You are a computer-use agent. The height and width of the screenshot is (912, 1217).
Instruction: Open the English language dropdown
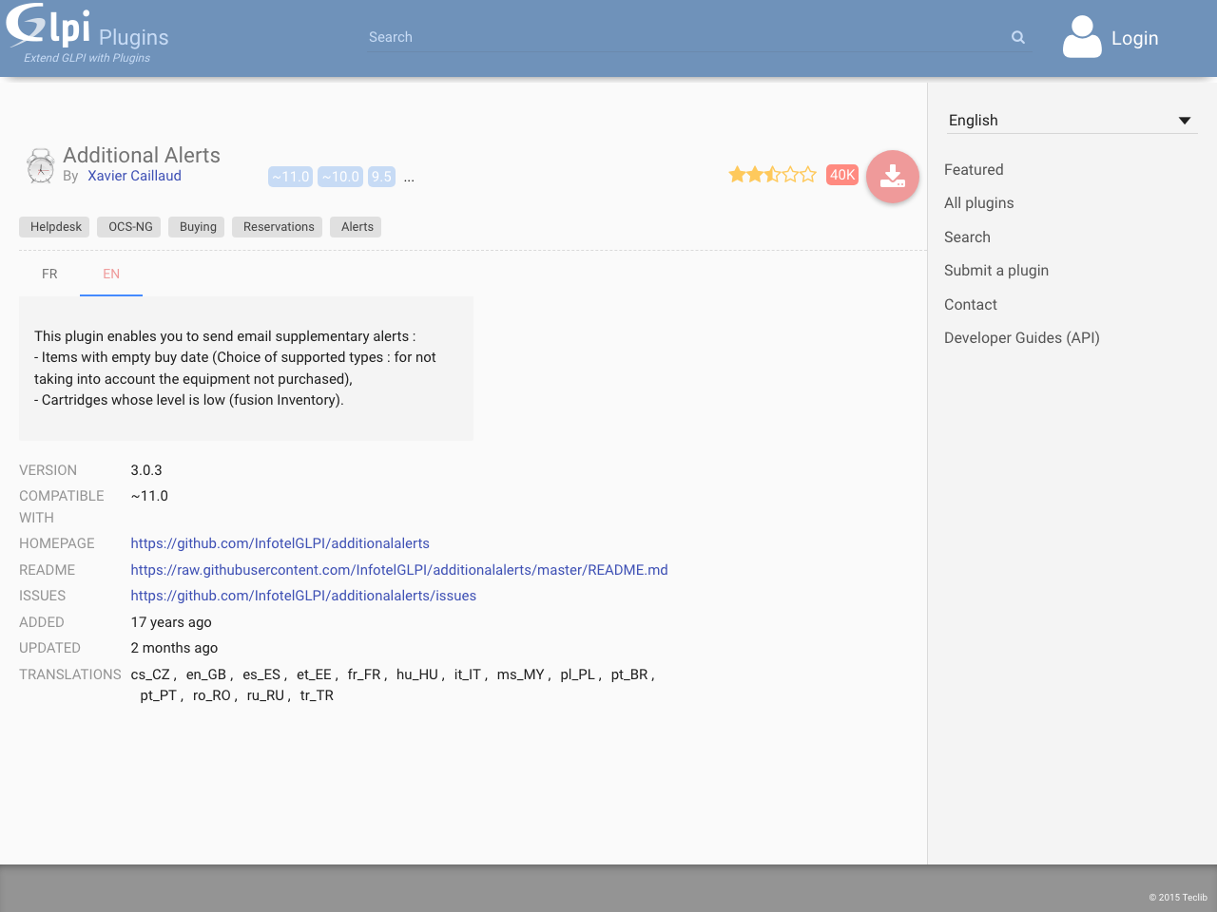(x=1071, y=121)
